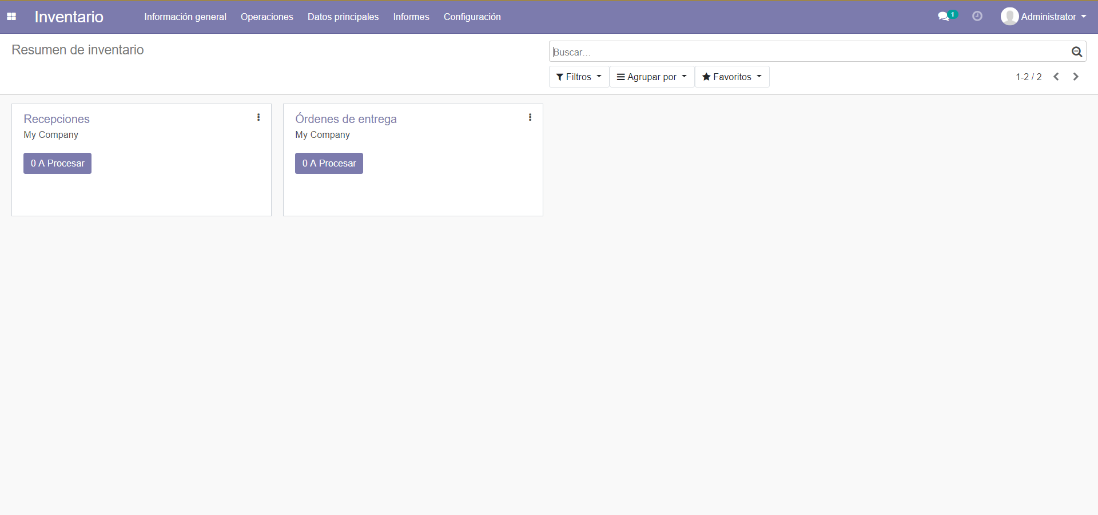Open the Operaciones menu
Viewport: 1098px width, 515px height.
pyautogui.click(x=267, y=17)
